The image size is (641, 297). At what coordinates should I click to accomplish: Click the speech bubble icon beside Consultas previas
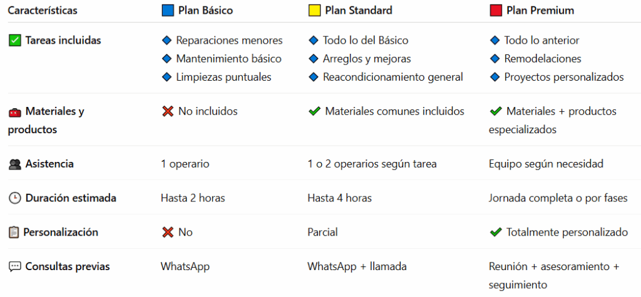click(15, 267)
